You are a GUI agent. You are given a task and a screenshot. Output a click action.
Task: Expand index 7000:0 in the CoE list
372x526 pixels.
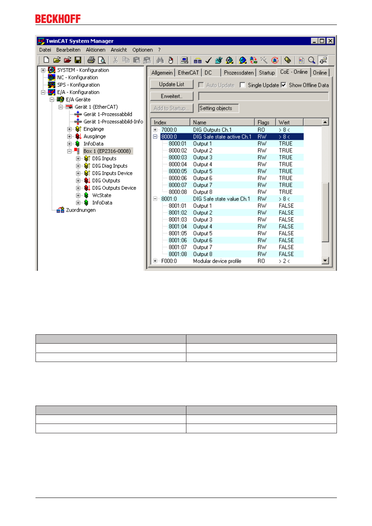155,130
